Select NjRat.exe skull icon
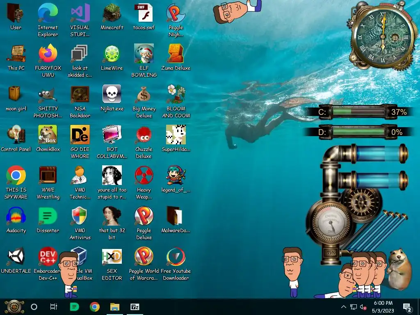The height and width of the screenshot is (315, 420). click(112, 98)
